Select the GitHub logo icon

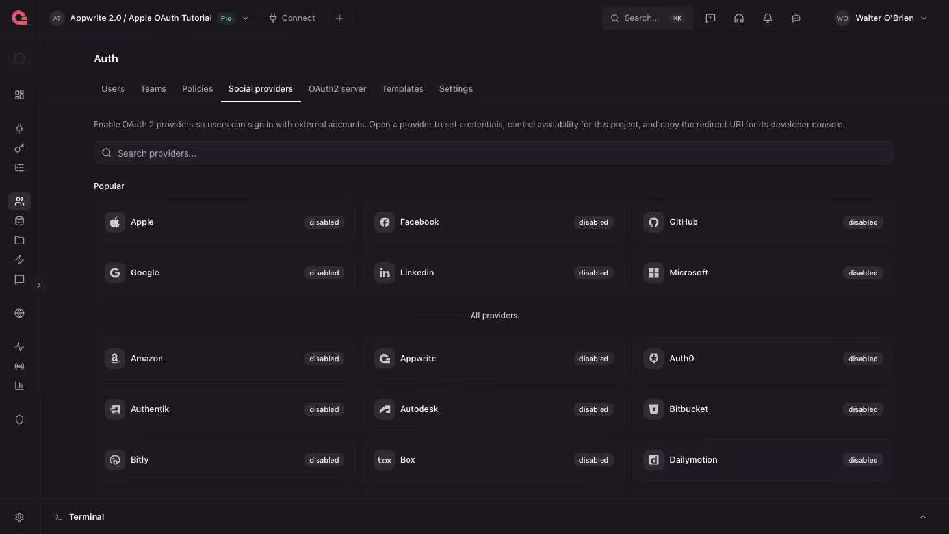click(654, 222)
